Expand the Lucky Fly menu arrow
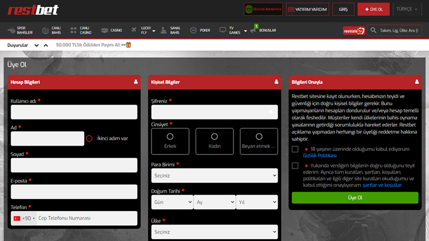 tap(154, 31)
